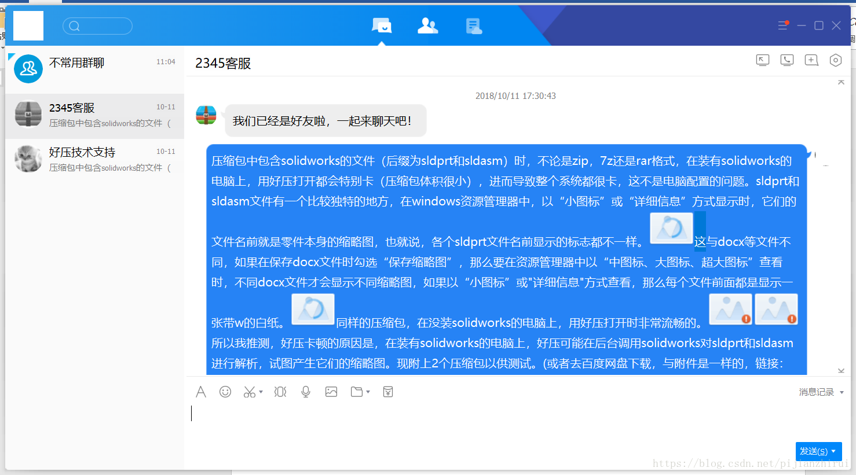Image resolution: width=856 pixels, height=475 pixels.
Task: Open the main menu icon with red dot
Action: tap(783, 25)
